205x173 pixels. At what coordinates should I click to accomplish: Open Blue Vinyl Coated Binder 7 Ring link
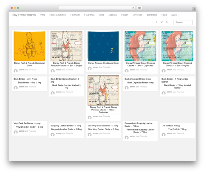click(x=103, y=129)
